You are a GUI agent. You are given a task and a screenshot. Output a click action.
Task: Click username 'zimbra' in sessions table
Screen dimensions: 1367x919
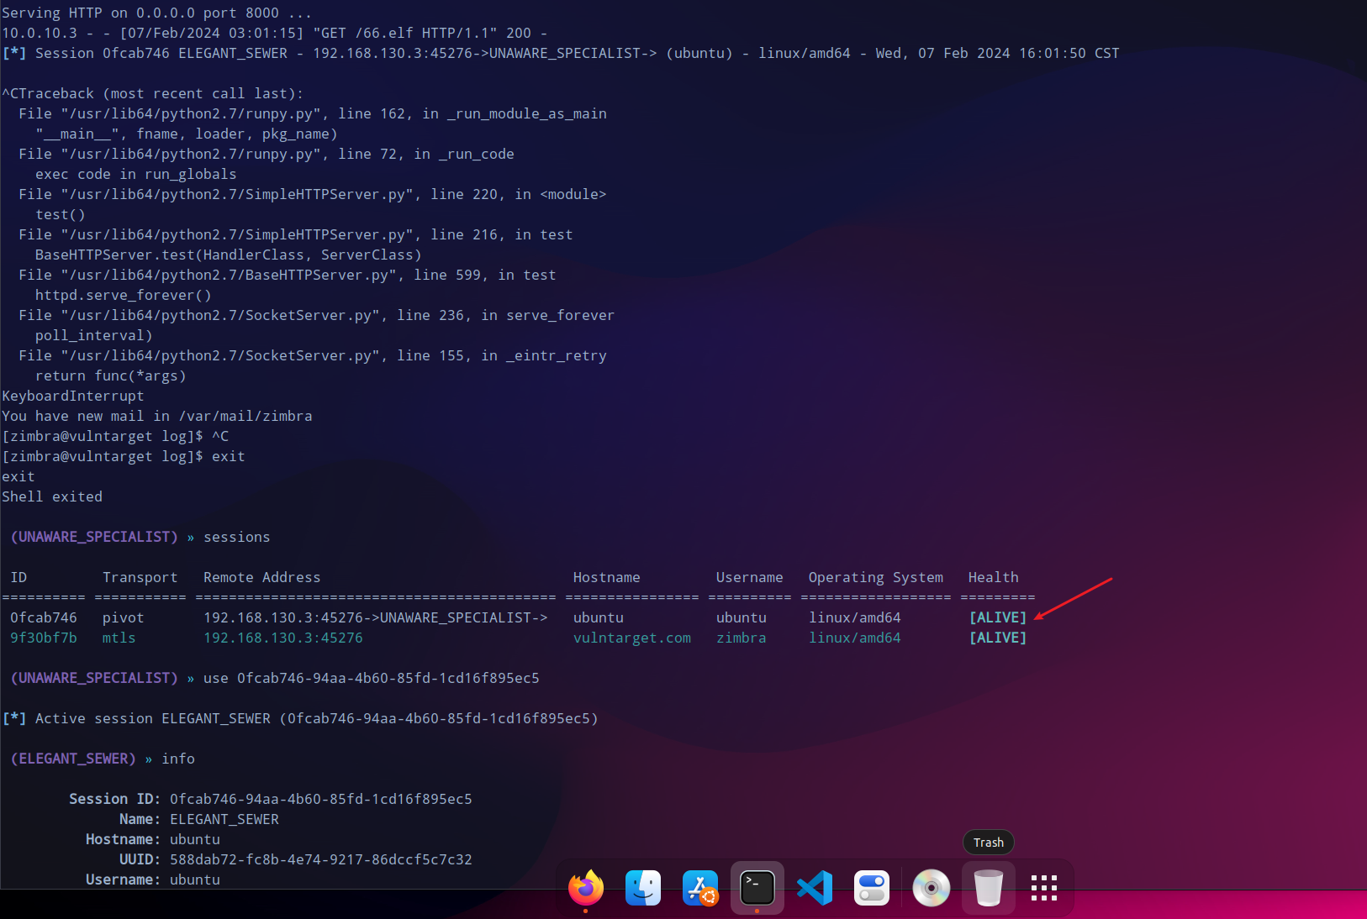point(742,638)
